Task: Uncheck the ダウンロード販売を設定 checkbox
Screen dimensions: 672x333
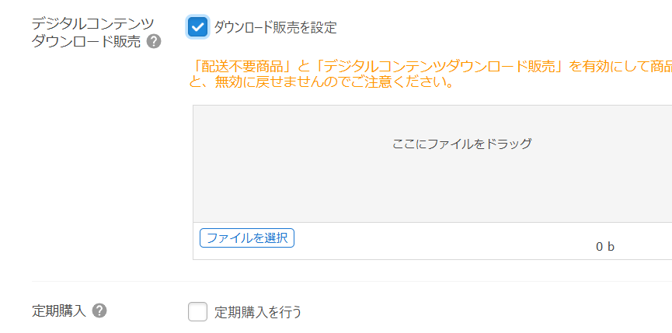Action: click(x=198, y=27)
